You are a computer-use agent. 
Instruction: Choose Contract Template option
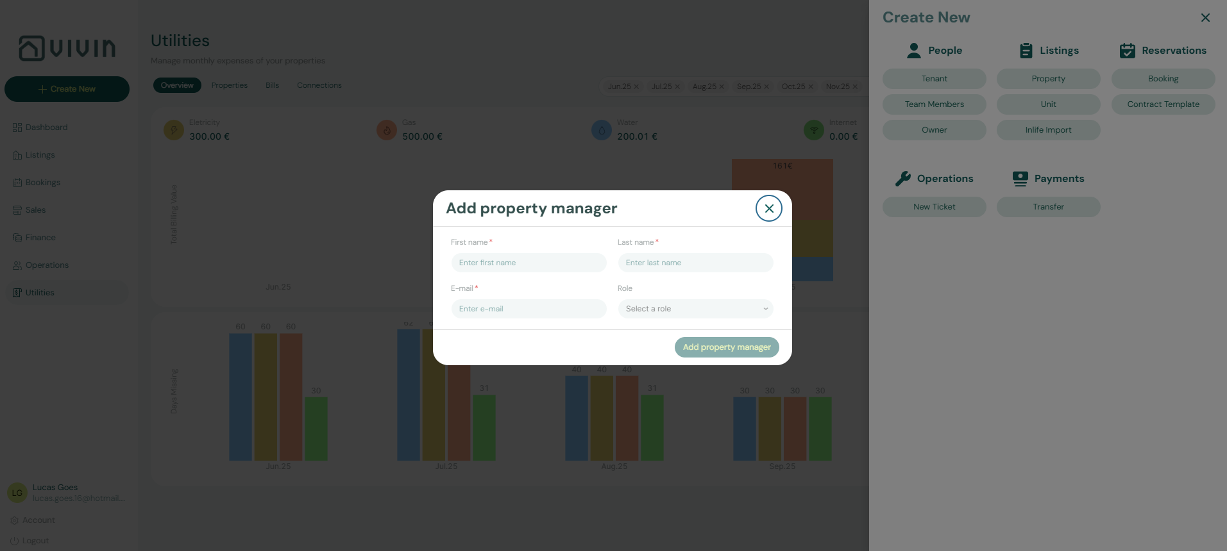point(1164,104)
